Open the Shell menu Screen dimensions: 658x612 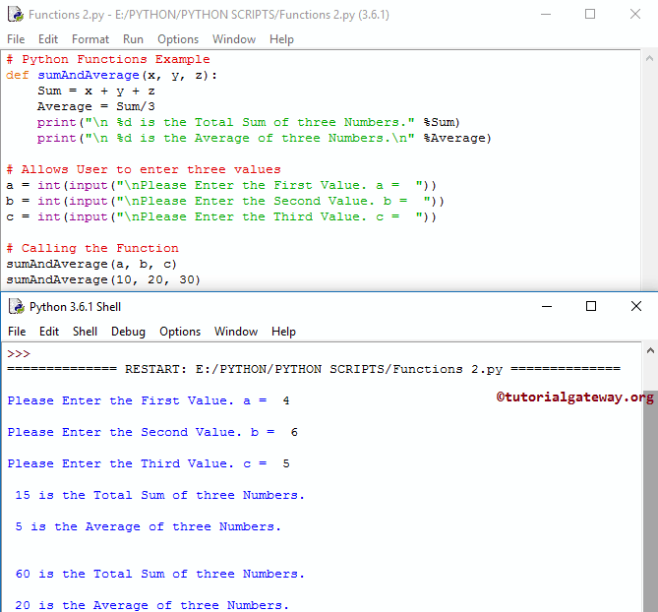tap(85, 332)
